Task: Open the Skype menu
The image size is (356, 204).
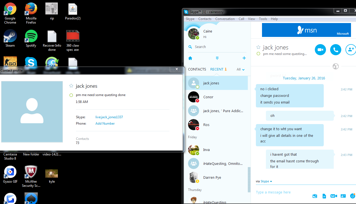Action: point(190,19)
